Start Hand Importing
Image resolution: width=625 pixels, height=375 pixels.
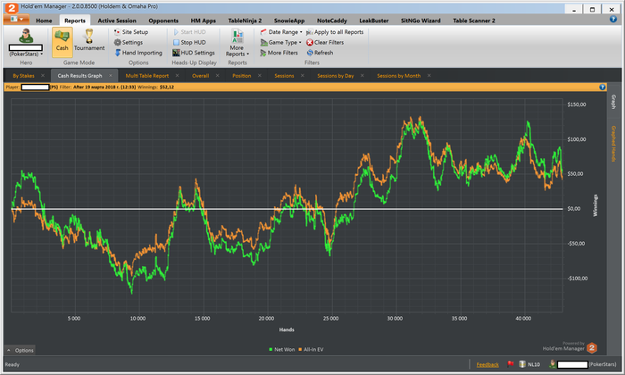coord(141,53)
